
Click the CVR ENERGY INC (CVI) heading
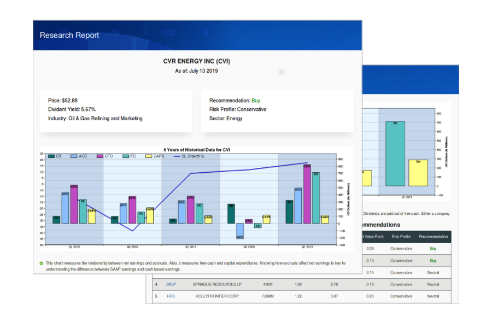[196, 61]
